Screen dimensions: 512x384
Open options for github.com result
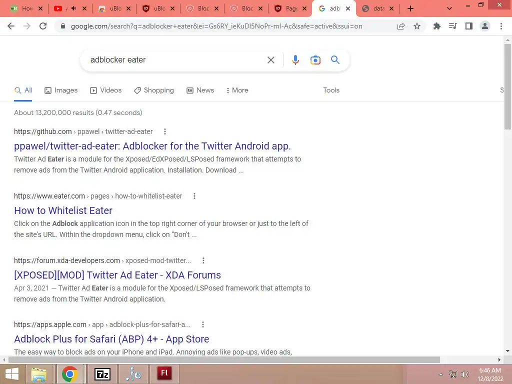click(165, 131)
